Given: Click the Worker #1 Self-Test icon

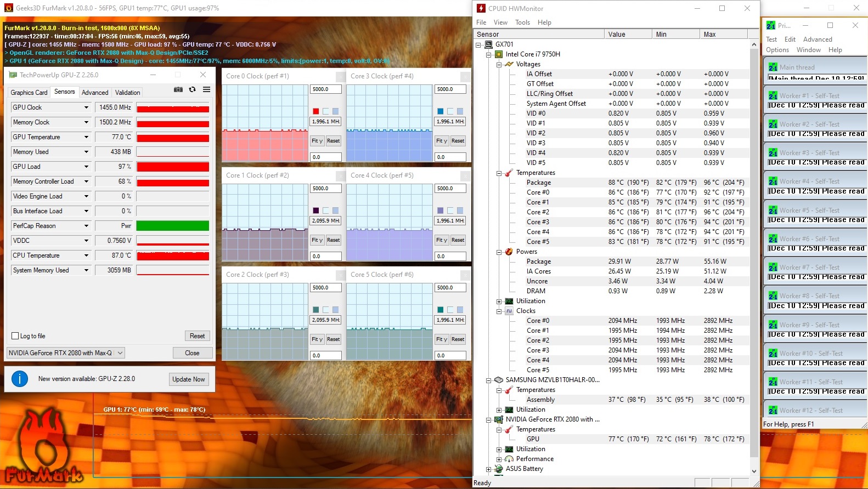Looking at the screenshot, I should pos(773,95).
